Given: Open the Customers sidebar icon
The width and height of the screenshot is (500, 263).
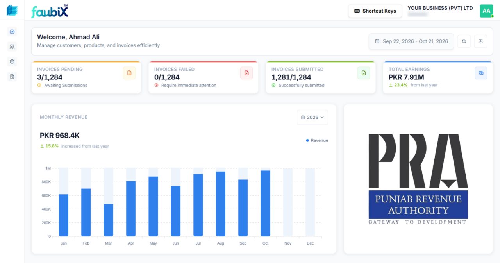Looking at the screenshot, I should [x=12, y=47].
